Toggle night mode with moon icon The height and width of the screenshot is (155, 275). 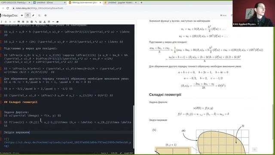(39, 15)
